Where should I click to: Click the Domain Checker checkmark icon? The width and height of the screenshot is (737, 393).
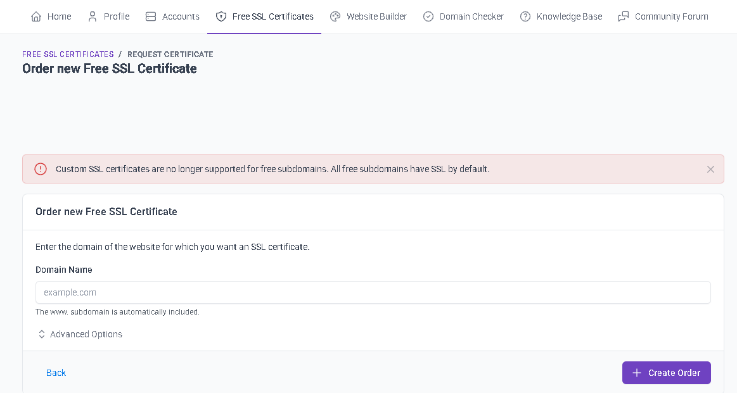428,17
